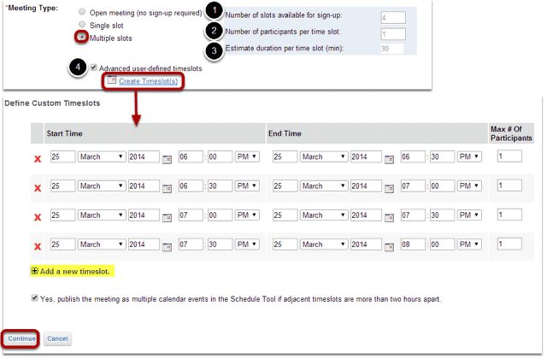
Task: Delete the 07:30 PM start timeslot row
Action: pyautogui.click(x=38, y=247)
